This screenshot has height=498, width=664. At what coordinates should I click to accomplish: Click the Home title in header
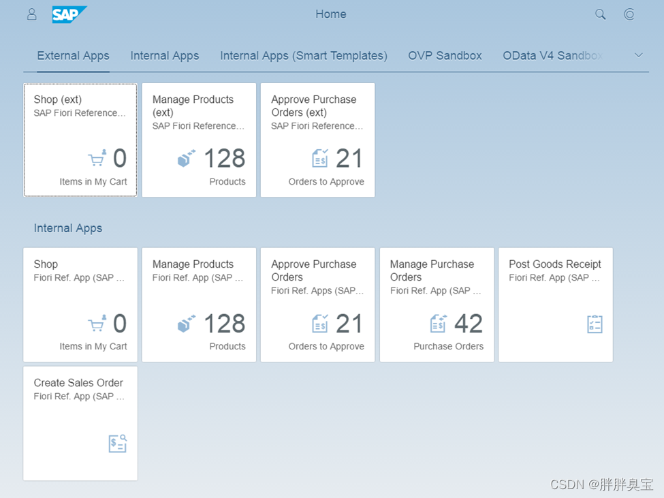point(331,14)
